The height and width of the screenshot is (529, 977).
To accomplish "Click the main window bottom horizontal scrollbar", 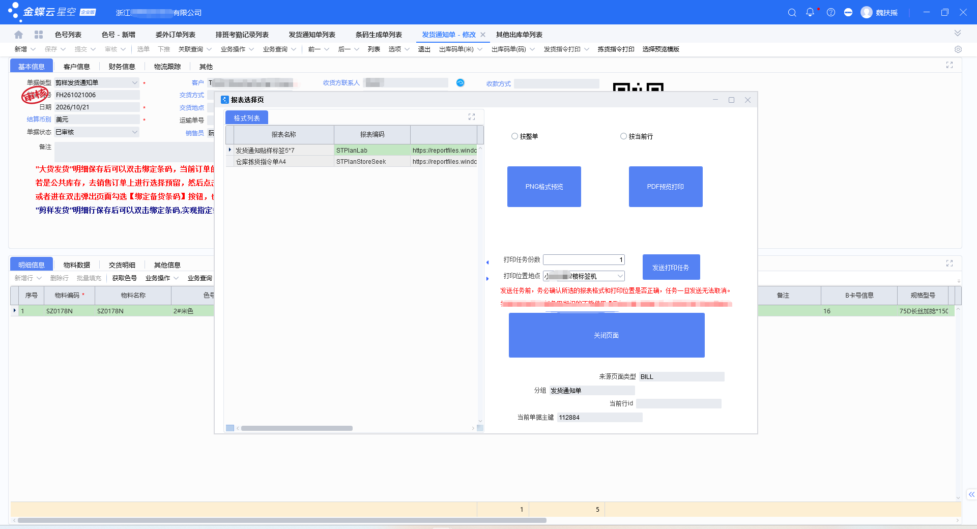I will pos(282,520).
